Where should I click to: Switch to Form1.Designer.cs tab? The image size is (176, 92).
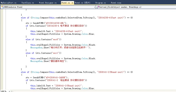48,3
